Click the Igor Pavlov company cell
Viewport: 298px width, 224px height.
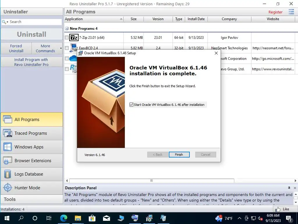coord(229,38)
